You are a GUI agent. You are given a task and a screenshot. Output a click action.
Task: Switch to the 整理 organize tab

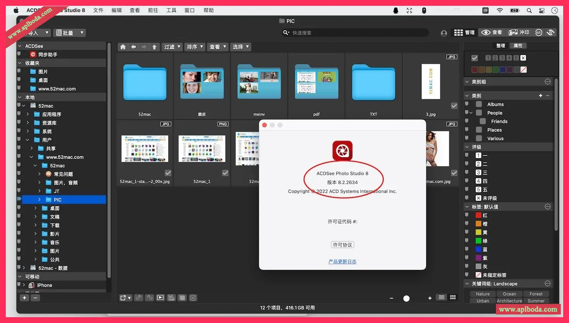pyautogui.click(x=501, y=45)
